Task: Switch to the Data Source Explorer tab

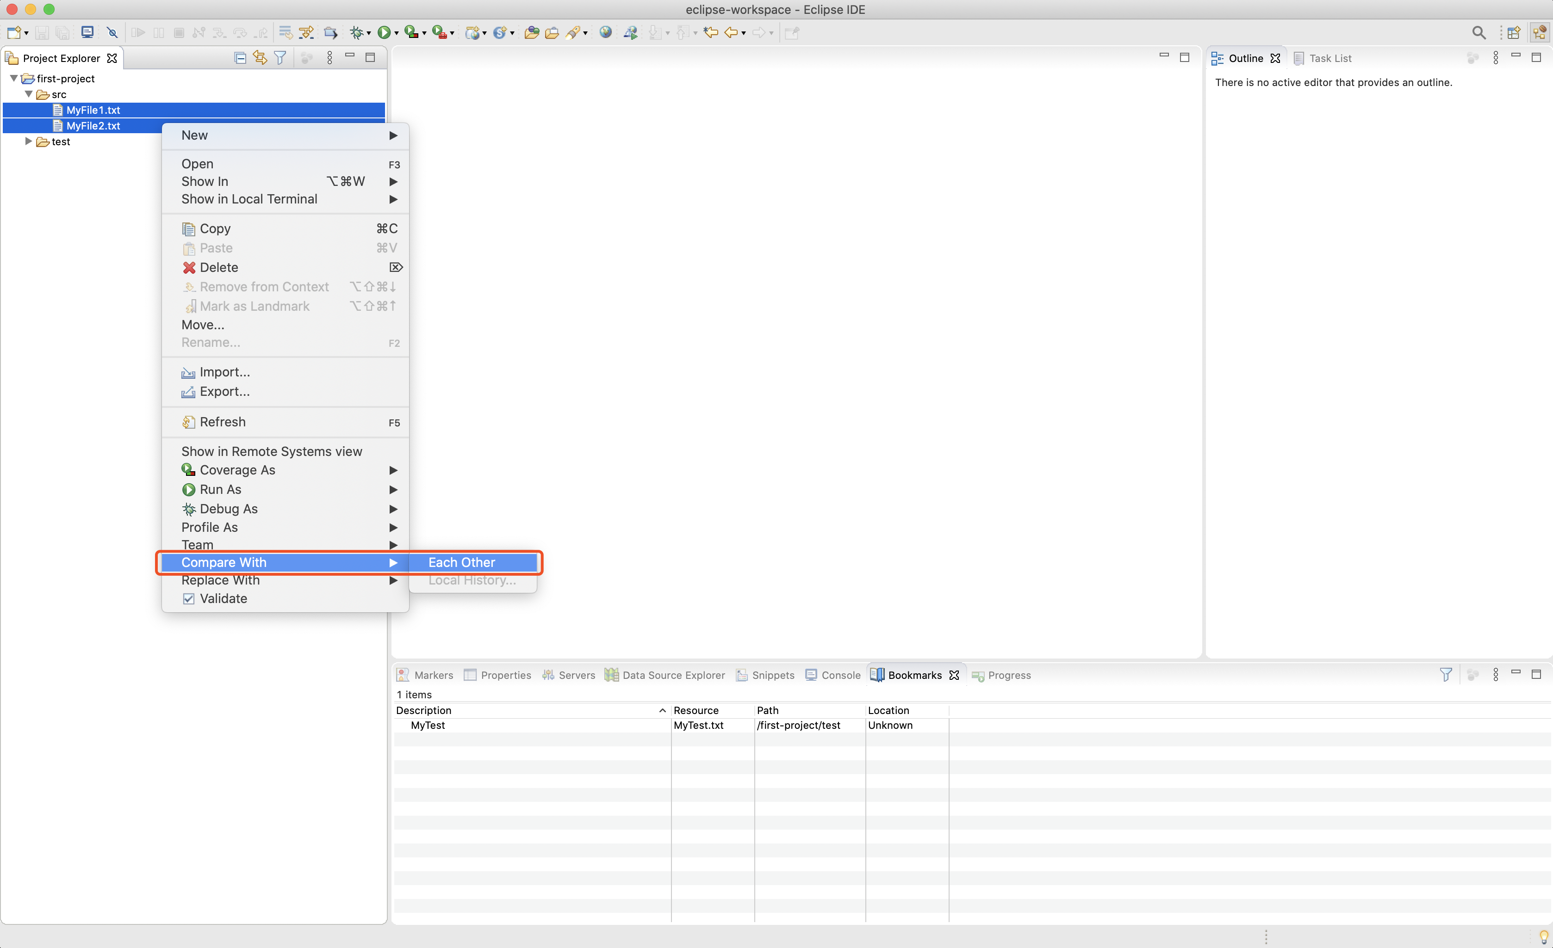Action: [x=665, y=675]
